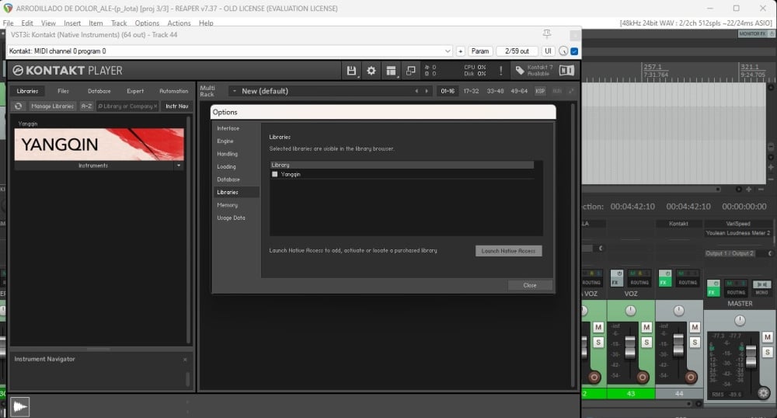The image size is (777, 418).
Task: Show rack page 17-32
Action: coord(472,91)
